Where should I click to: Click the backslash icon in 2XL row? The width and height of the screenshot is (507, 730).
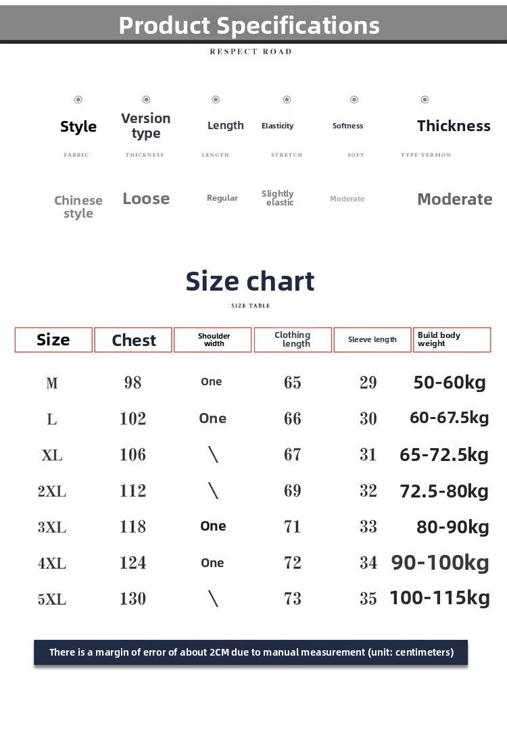click(x=213, y=490)
